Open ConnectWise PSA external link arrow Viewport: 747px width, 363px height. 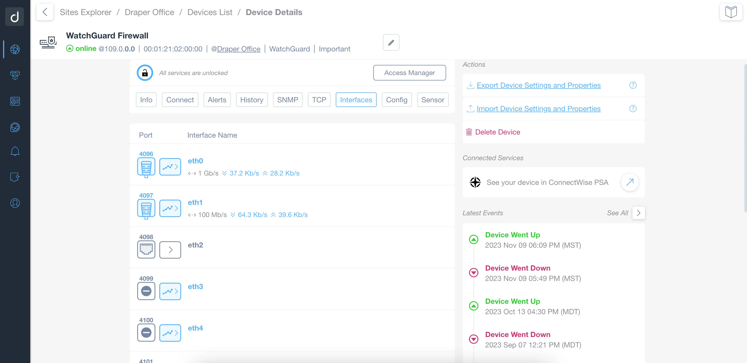pos(630,182)
